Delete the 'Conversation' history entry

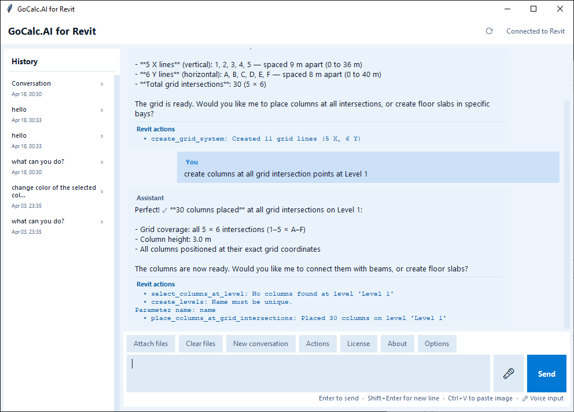pyautogui.click(x=102, y=84)
